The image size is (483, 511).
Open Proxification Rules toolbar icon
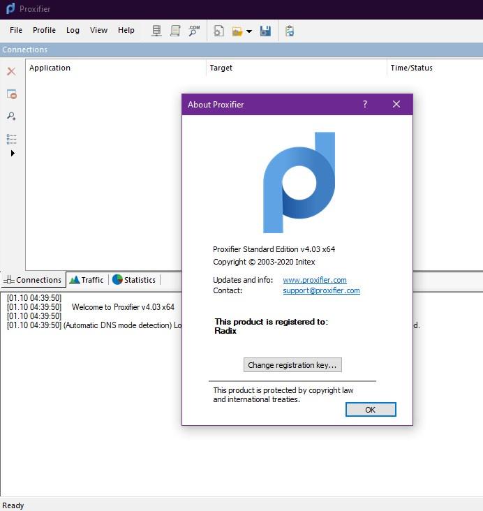pyautogui.click(x=175, y=31)
